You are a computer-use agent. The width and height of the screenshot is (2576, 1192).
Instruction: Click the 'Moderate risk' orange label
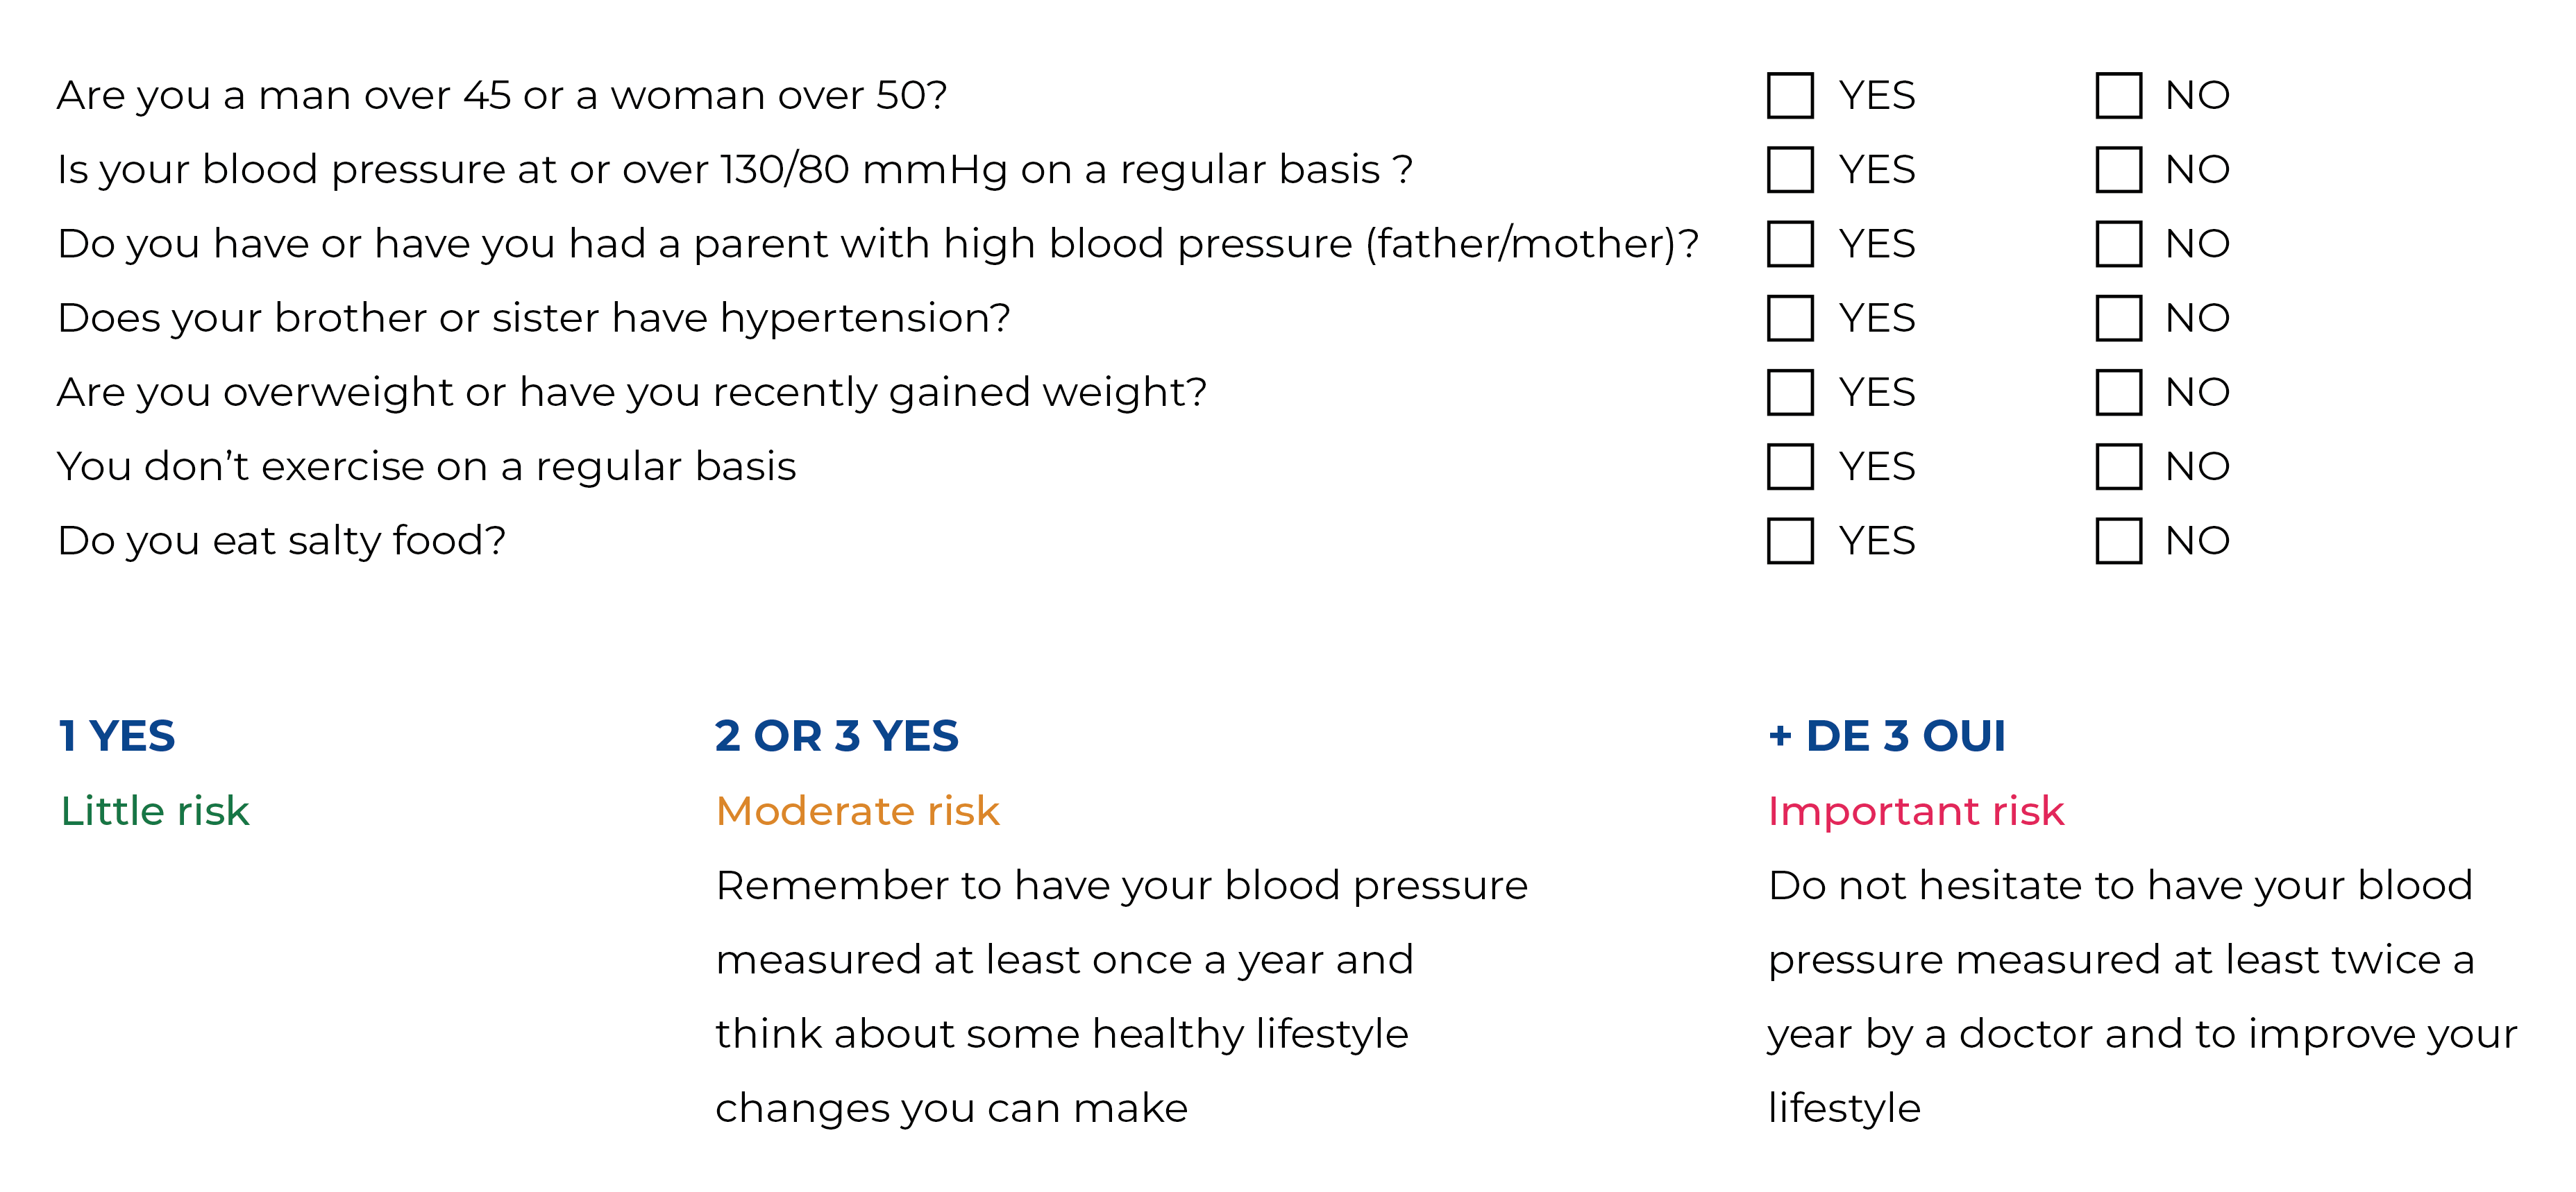tap(857, 810)
